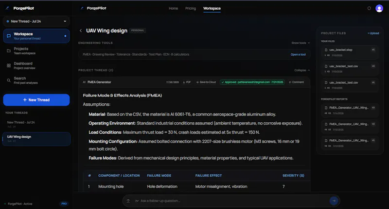Click the 'Mounting hole' table cell
The image size is (389, 209).
[x=111, y=187]
